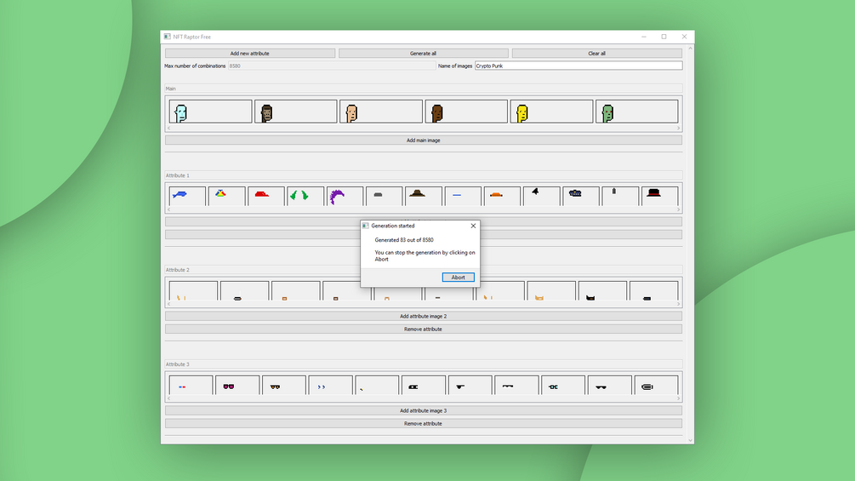This screenshot has width=855, height=481.
Task: Click the Max number of combinations field
Action: click(332, 66)
